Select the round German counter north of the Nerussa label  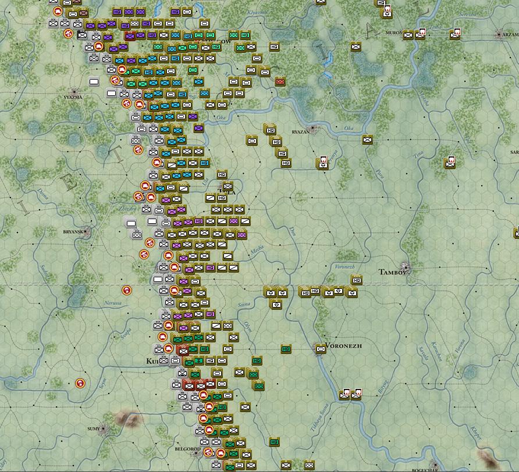click(126, 291)
